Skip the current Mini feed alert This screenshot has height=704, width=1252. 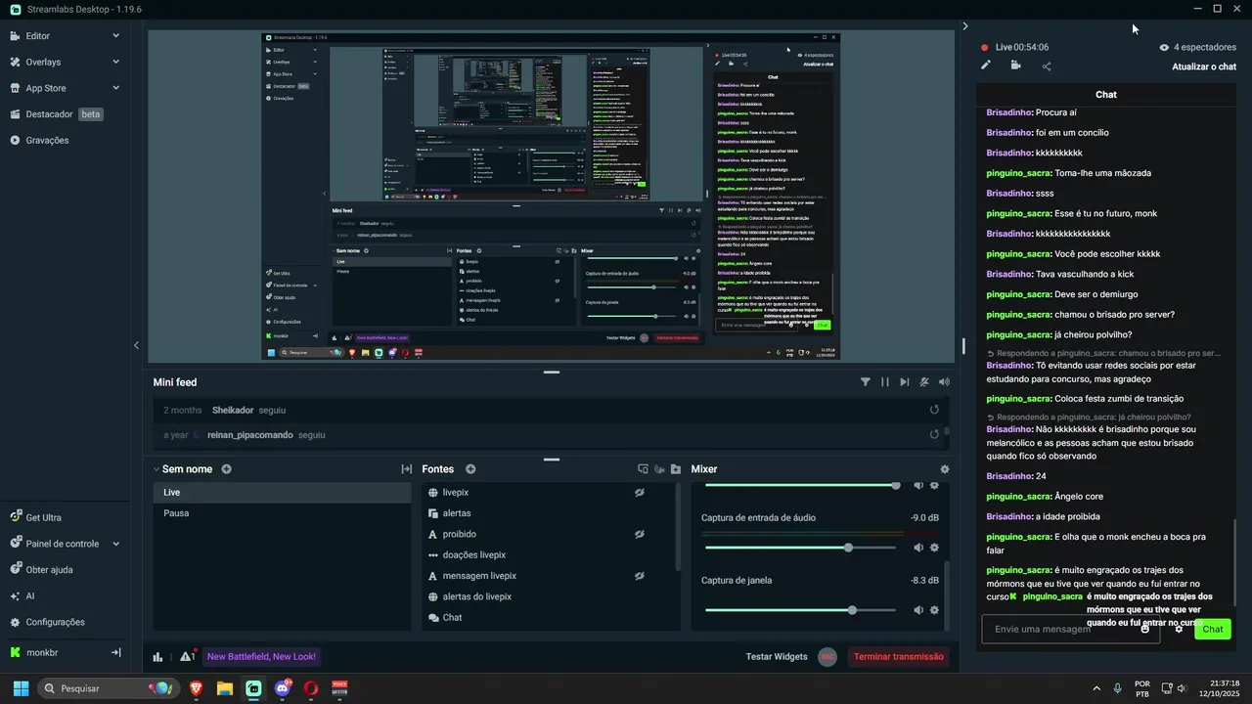(x=905, y=382)
